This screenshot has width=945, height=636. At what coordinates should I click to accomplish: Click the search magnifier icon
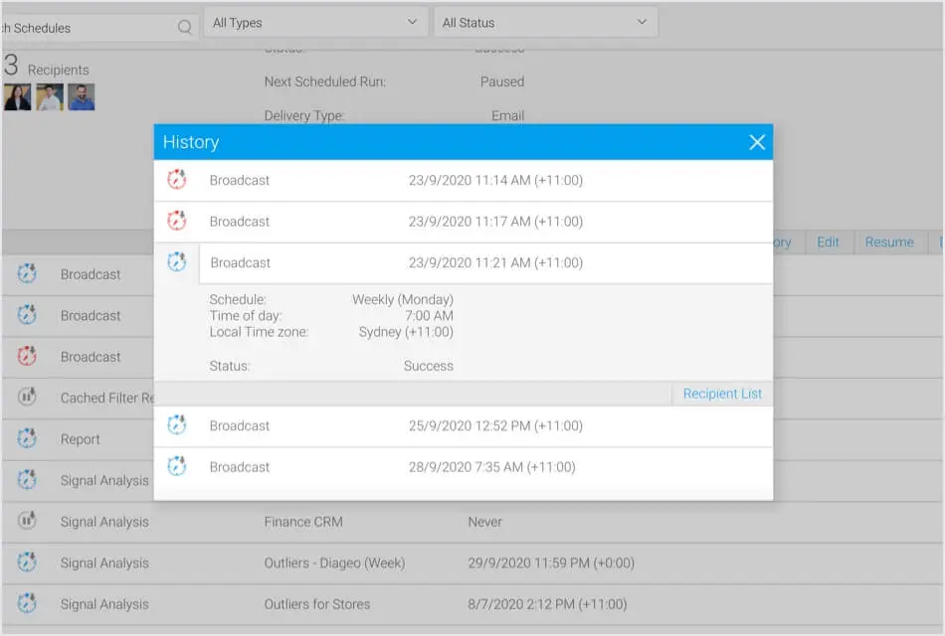click(x=184, y=28)
